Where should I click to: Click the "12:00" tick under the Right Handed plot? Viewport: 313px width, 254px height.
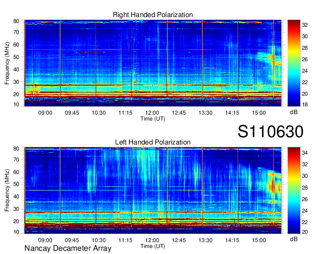coord(152,113)
